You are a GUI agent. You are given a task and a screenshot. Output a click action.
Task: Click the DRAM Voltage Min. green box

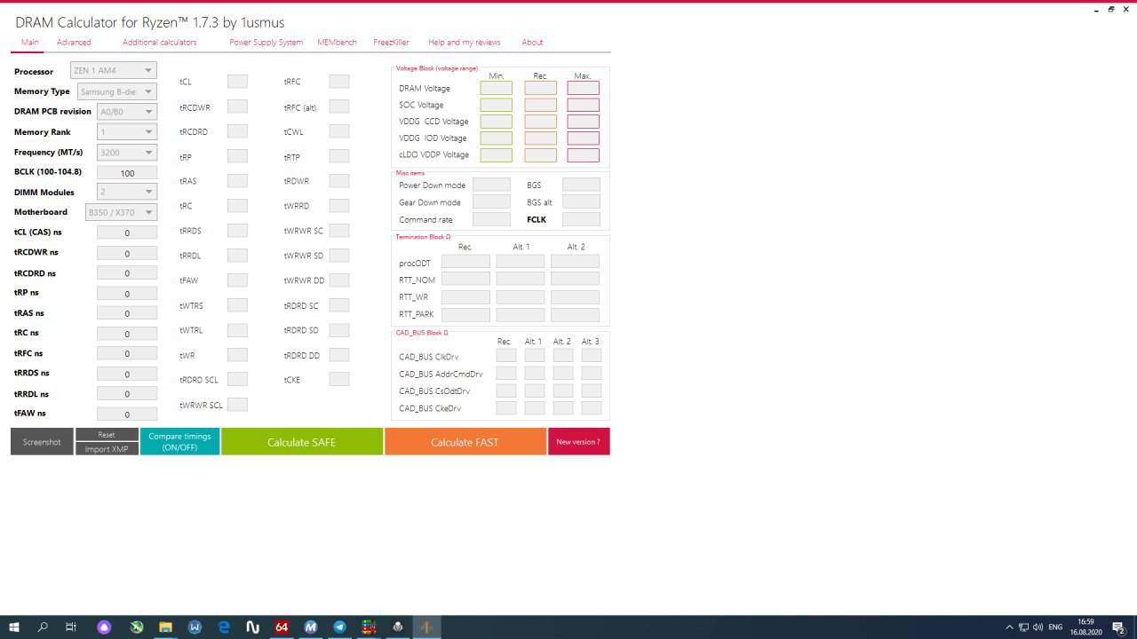[497, 88]
